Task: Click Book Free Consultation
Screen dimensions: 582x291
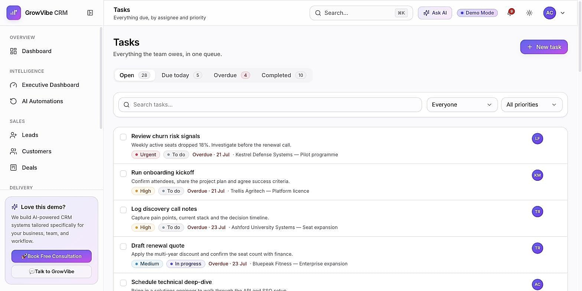Action: click(52, 256)
